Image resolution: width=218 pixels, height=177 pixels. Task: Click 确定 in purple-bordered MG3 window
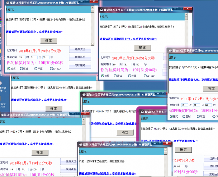coord(183,150)
